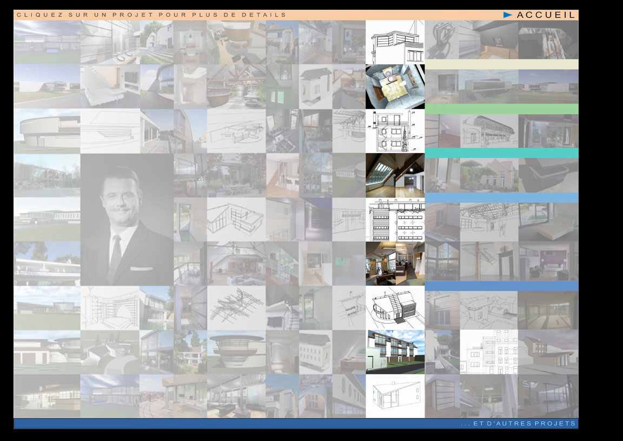Select the faded multi-storey elevation drawing
Viewport: 623px width, 441px height.
point(489,352)
